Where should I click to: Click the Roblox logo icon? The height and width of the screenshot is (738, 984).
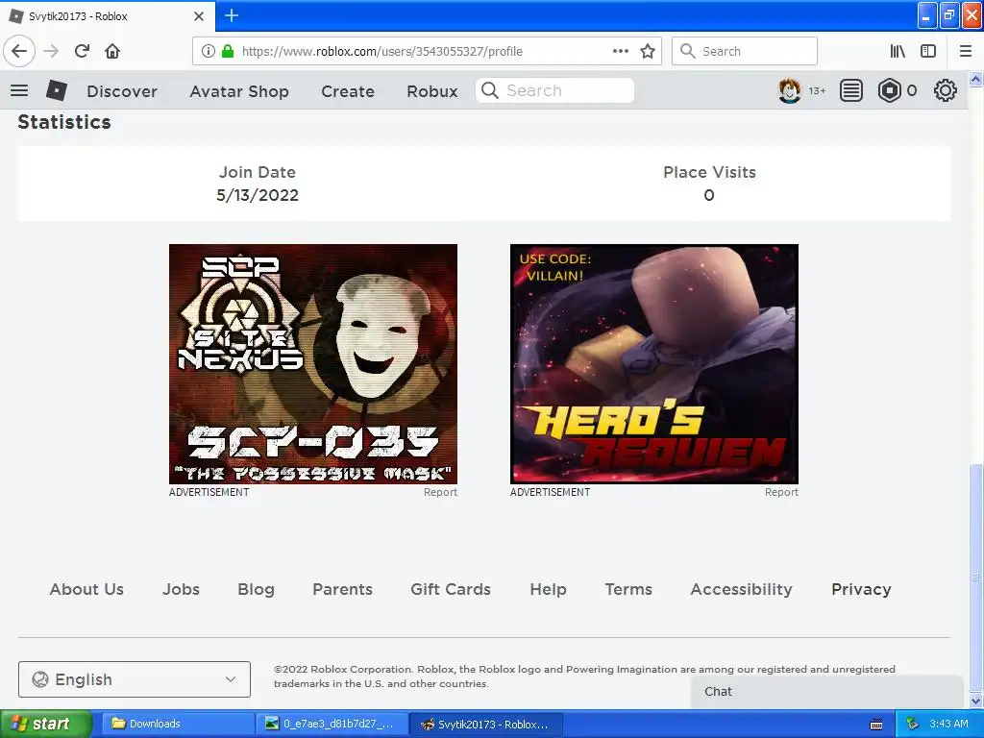pos(57,91)
